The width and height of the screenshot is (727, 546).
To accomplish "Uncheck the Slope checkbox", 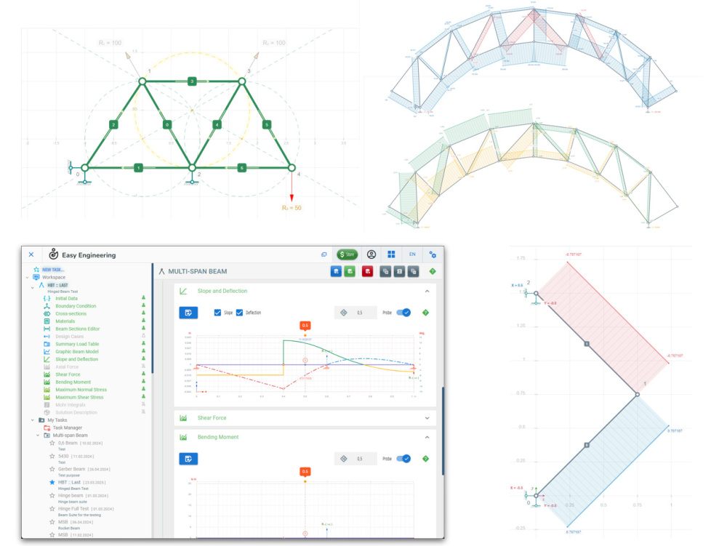I will [x=217, y=313].
